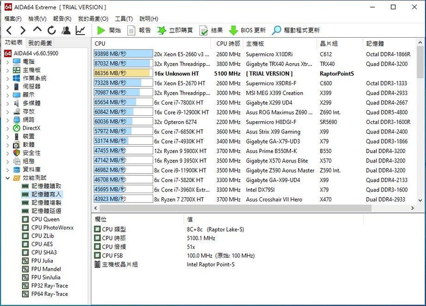Sort by the CPU 時脈 column header
This screenshot has height=306, width=426.
point(228,43)
